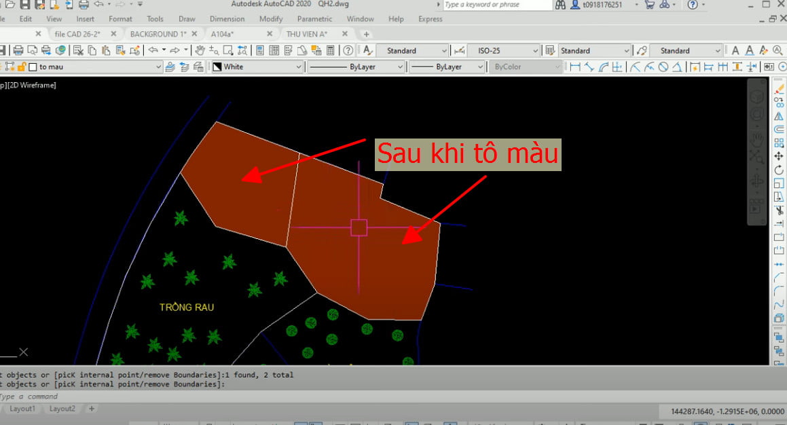Screen dimensions: 787x425
Task: Open the Modify menu
Action: 271,18
